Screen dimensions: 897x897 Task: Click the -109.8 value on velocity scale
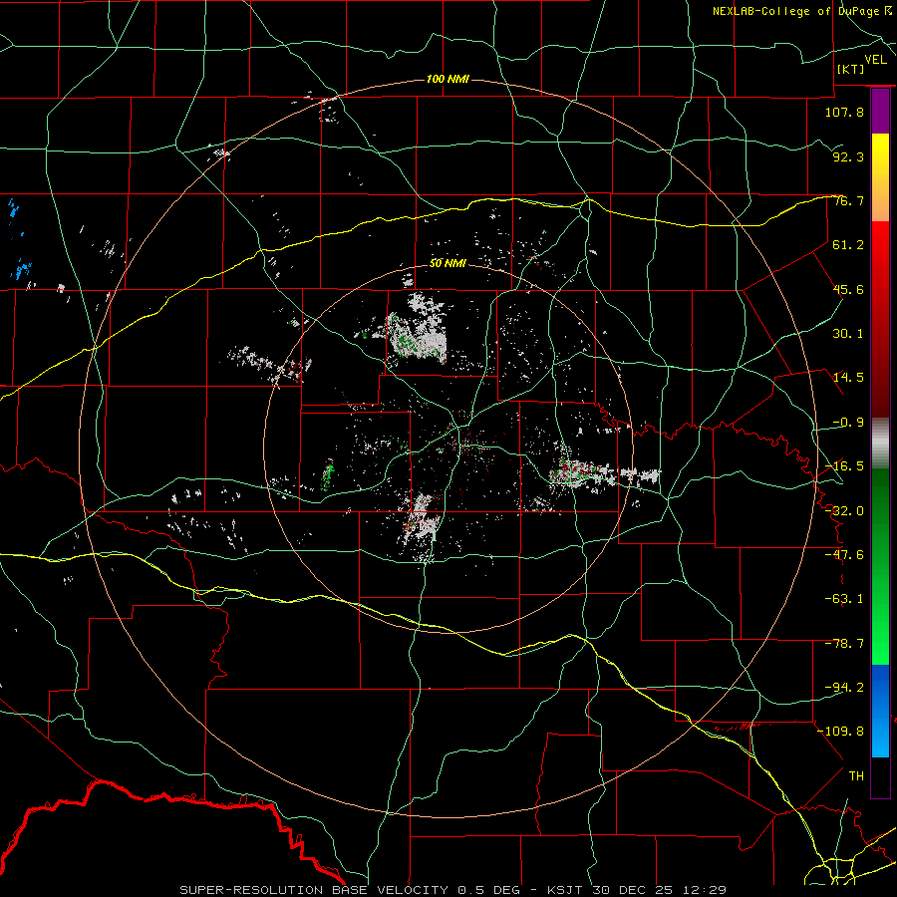840,732
